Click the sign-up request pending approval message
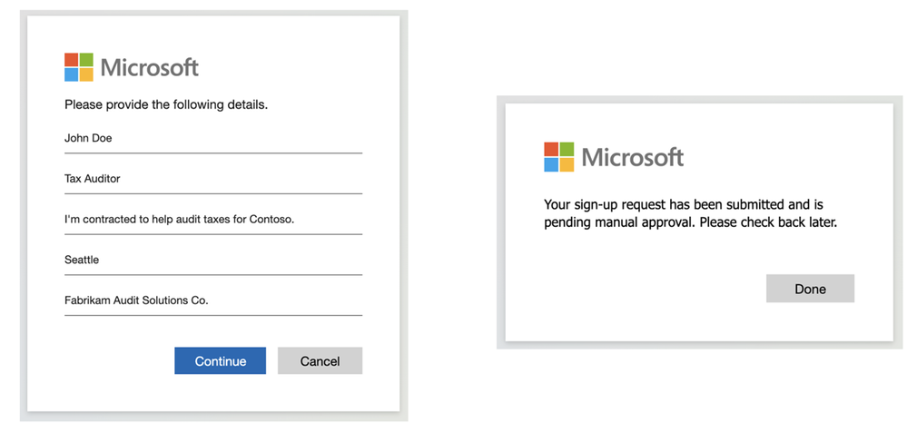The image size is (907, 423). pos(689,213)
